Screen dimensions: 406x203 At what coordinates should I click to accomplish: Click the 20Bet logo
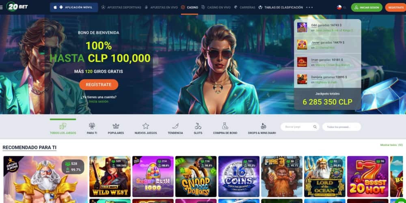17,6
